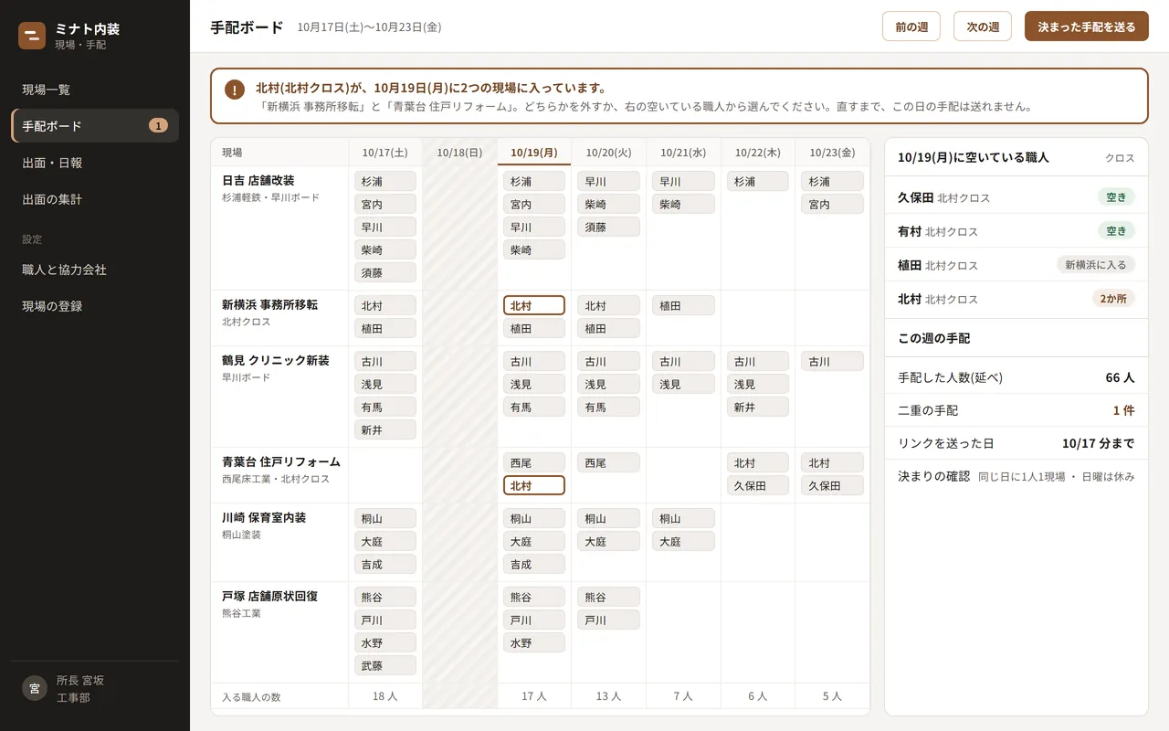Select available craftsman 久保田 in right panel
Screen dimensions: 1169x731
click(1016, 197)
